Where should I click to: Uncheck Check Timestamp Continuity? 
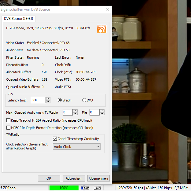tap(55, 139)
